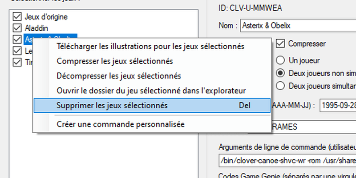Enable the Compresser checkbox

(x=280, y=44)
